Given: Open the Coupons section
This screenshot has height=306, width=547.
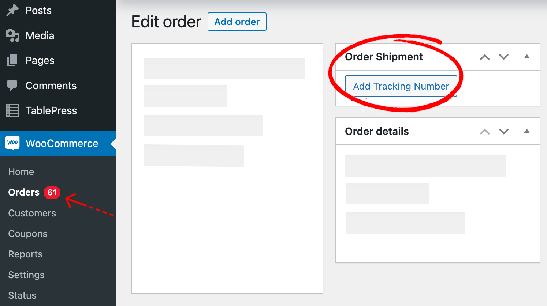Looking at the screenshot, I should coord(27,233).
